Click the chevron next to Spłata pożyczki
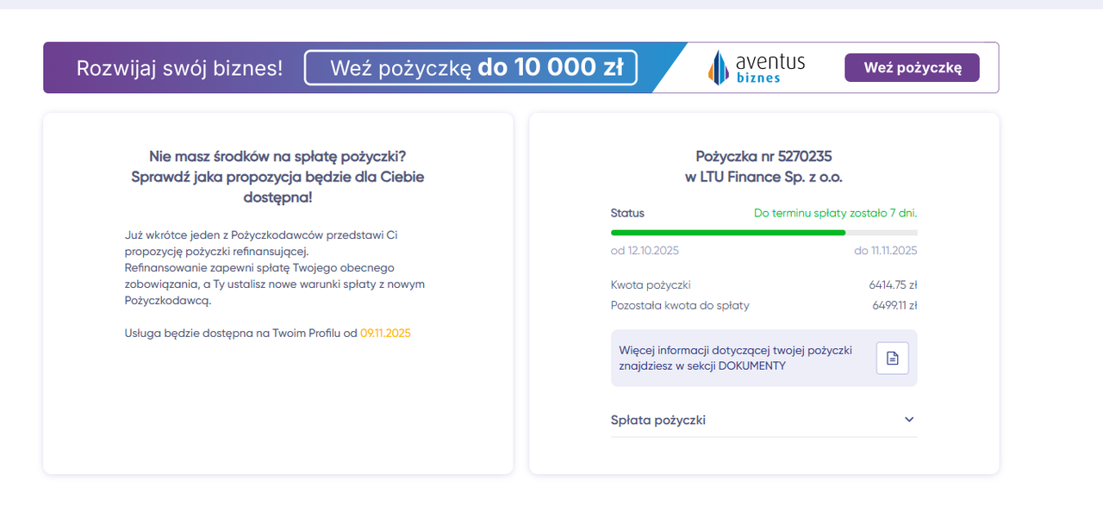Viewport: 1103px width, 512px height. [908, 420]
